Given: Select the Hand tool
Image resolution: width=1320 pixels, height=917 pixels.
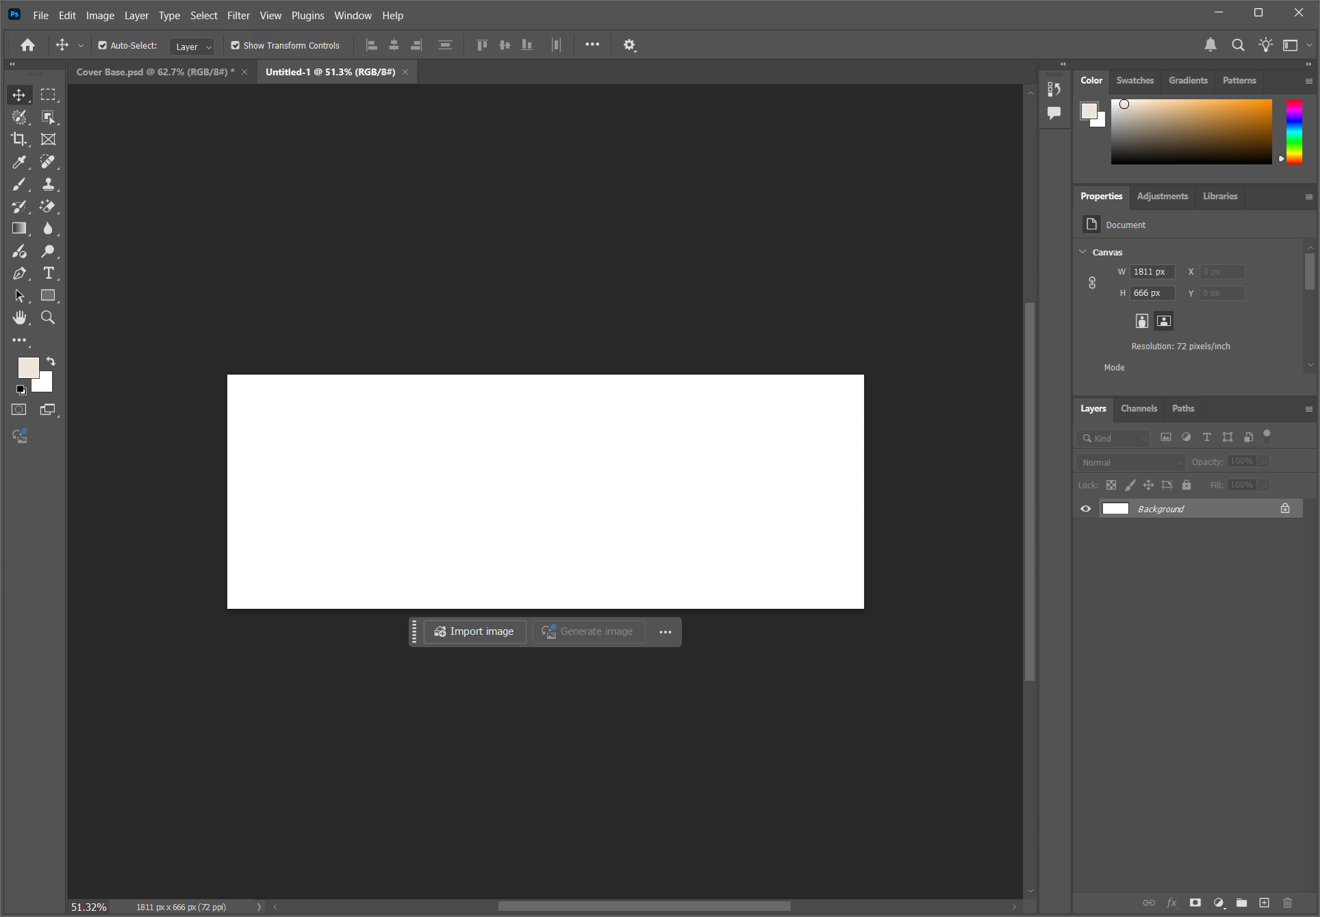Looking at the screenshot, I should click(x=18, y=318).
